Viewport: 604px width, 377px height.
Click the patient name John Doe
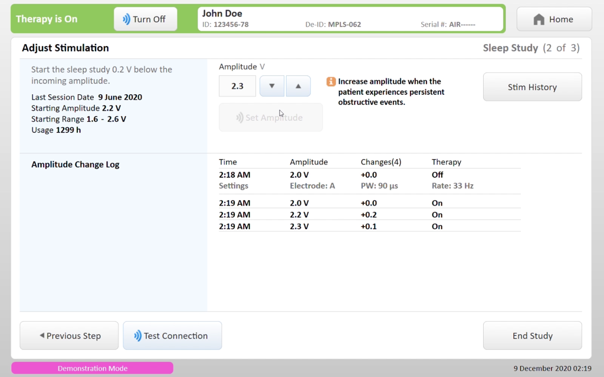[x=222, y=14]
